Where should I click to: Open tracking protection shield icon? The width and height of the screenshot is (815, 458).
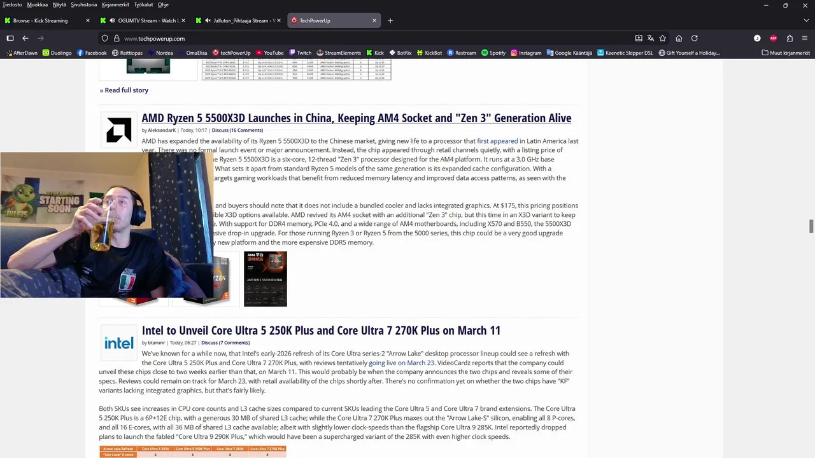[x=105, y=38]
